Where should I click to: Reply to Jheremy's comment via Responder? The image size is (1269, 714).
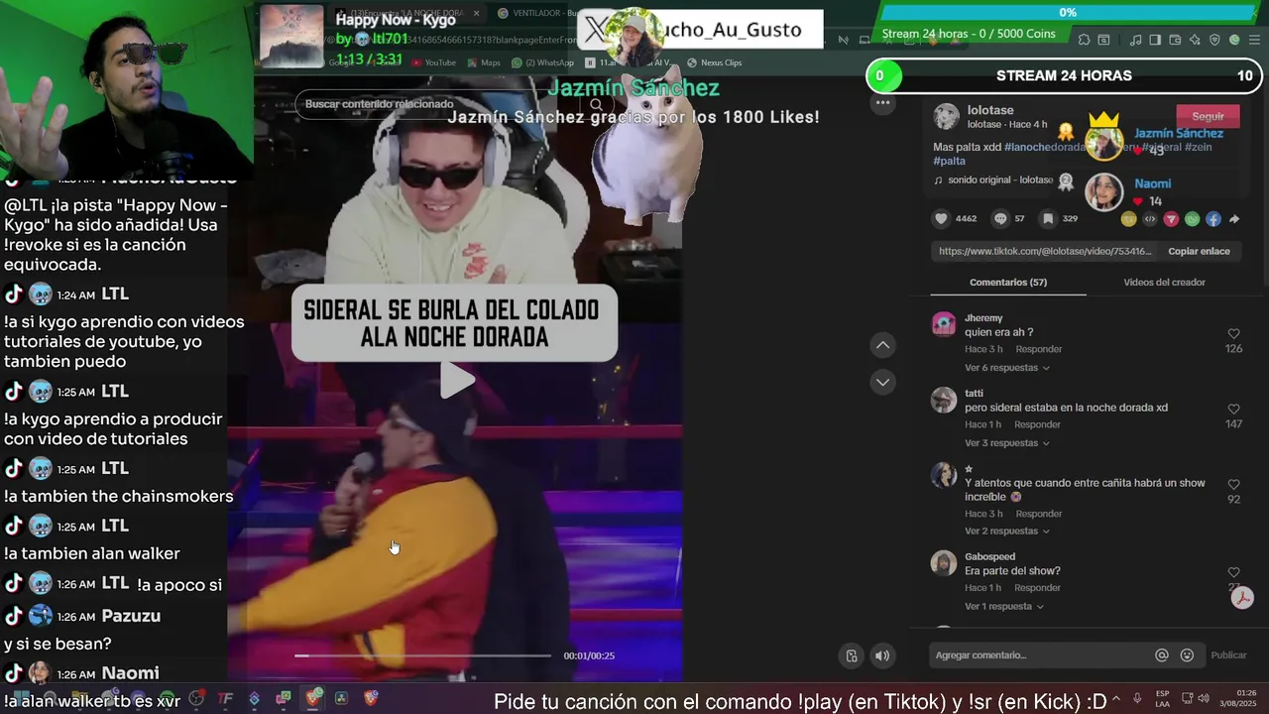tap(1038, 350)
